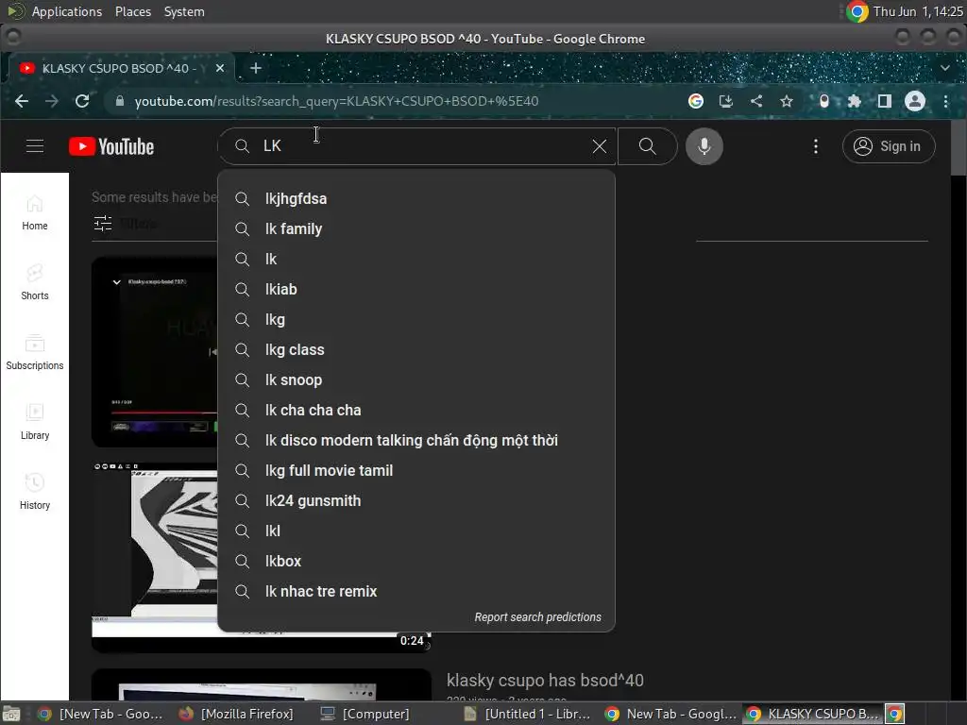Select suggestion "lk snoop"
Screen dimensions: 967x725
pos(416,379)
